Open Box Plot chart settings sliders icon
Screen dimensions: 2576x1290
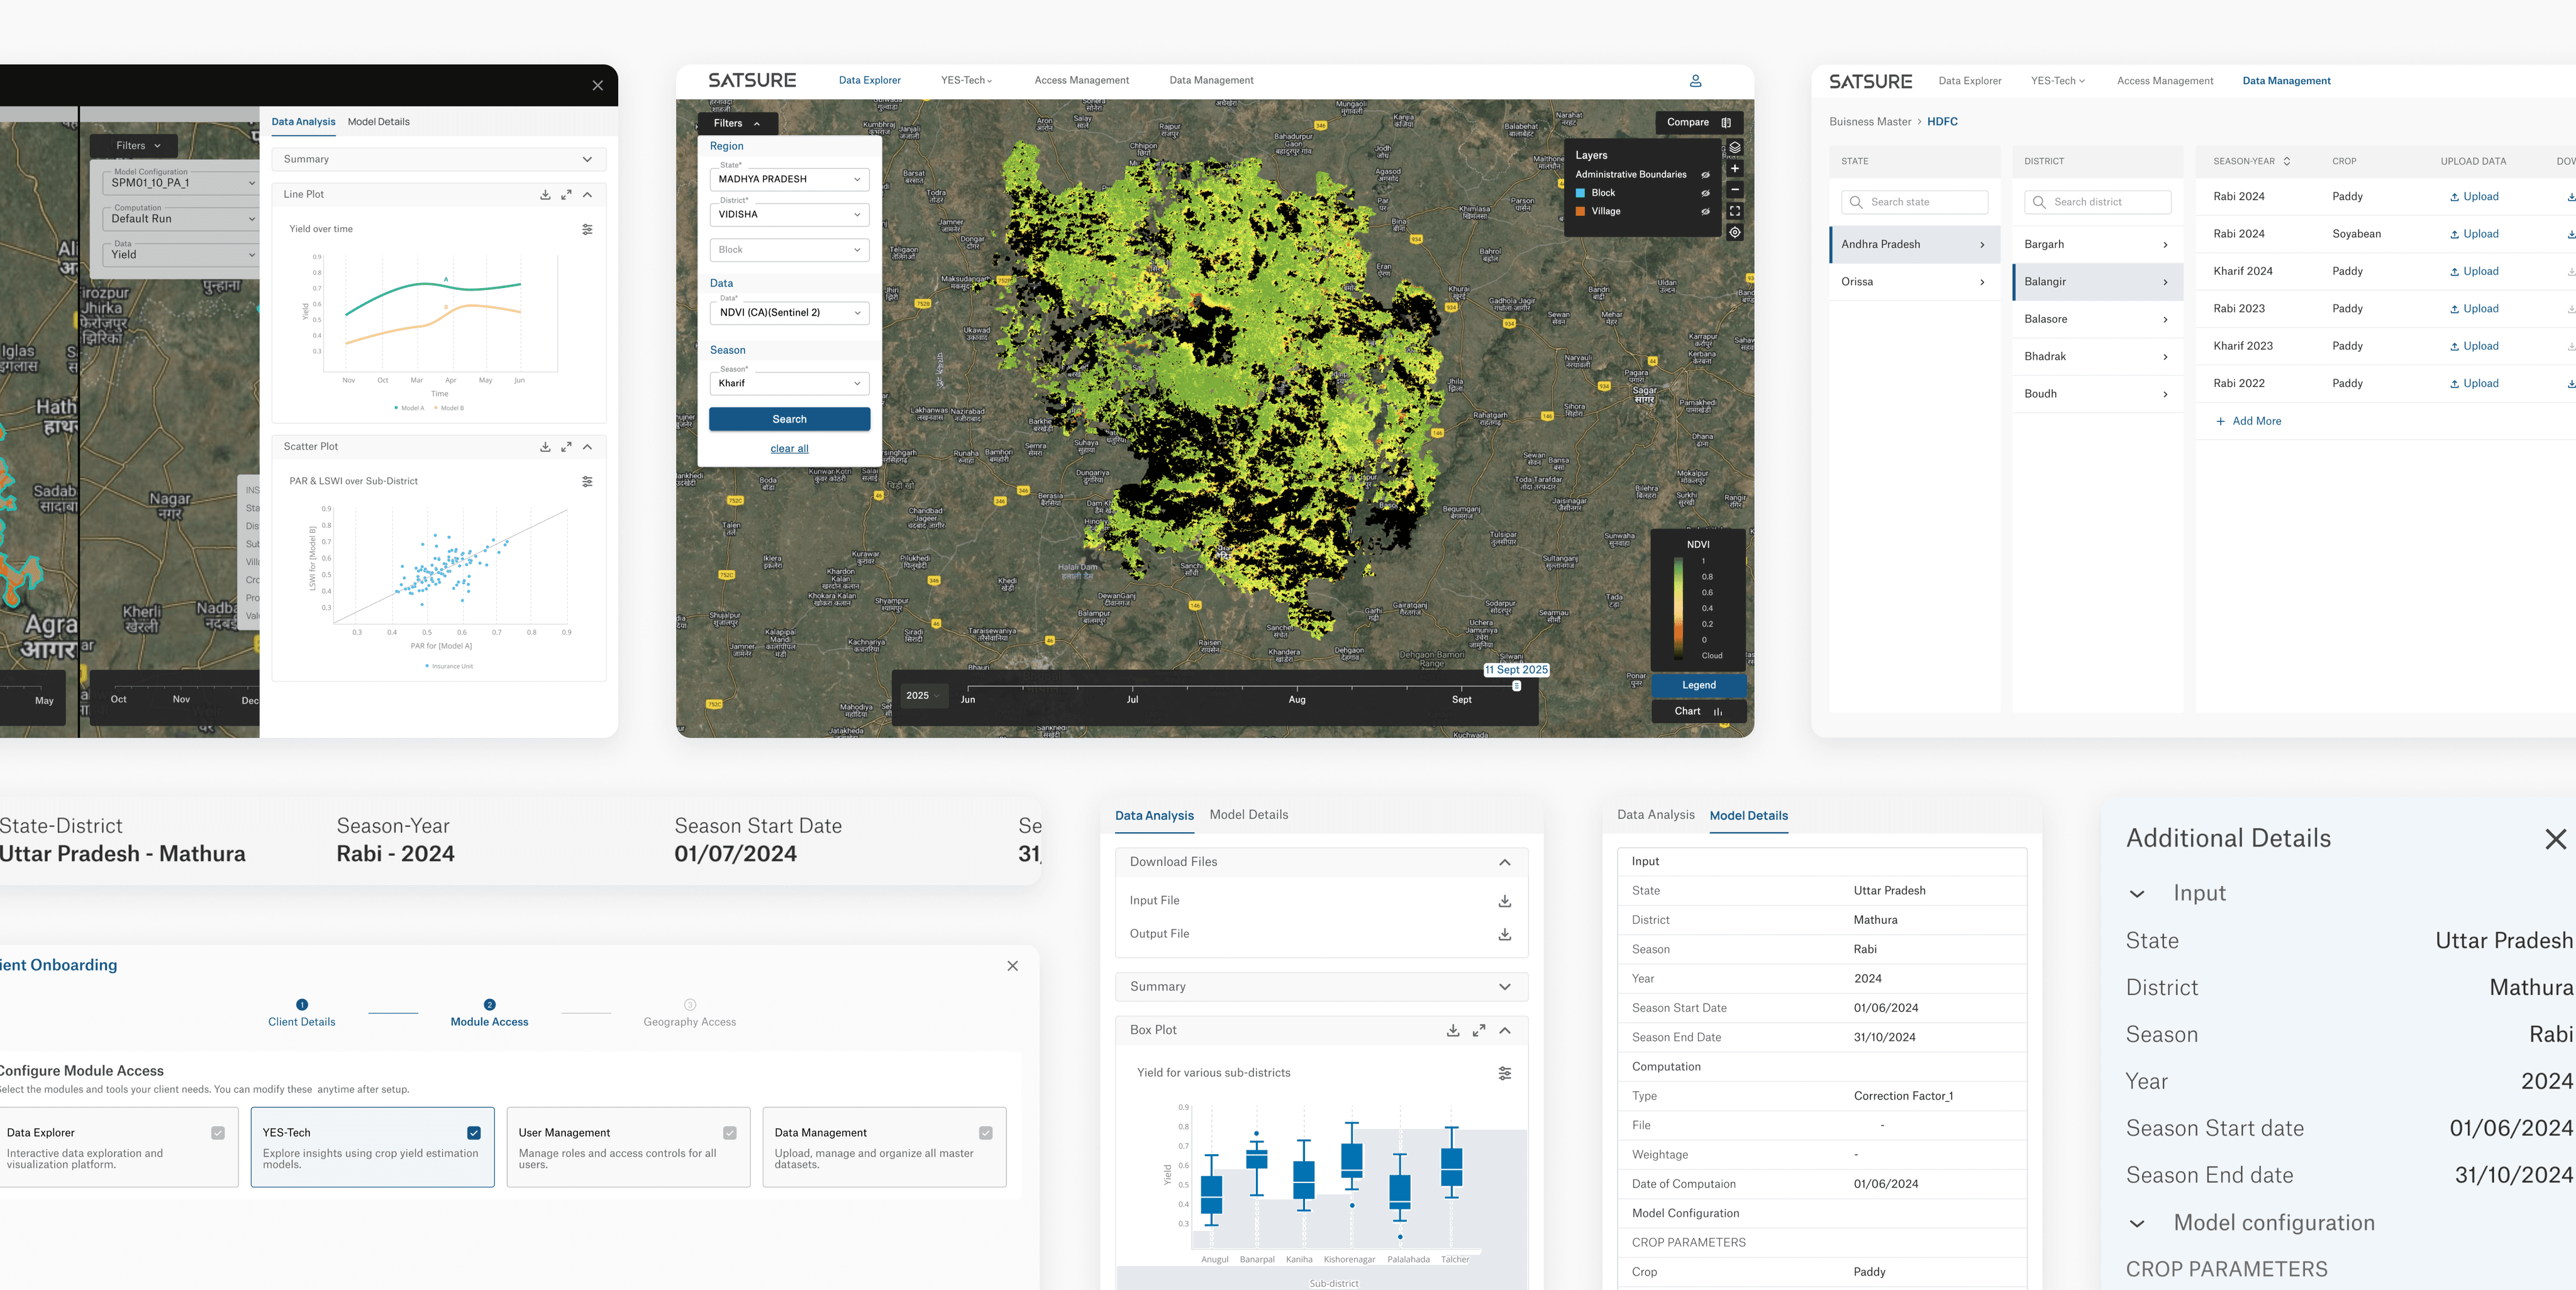(x=1504, y=1073)
